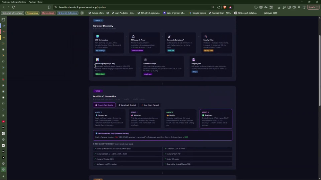
Task: Open the Sarmad Khan bookmark
Action: 220,13
